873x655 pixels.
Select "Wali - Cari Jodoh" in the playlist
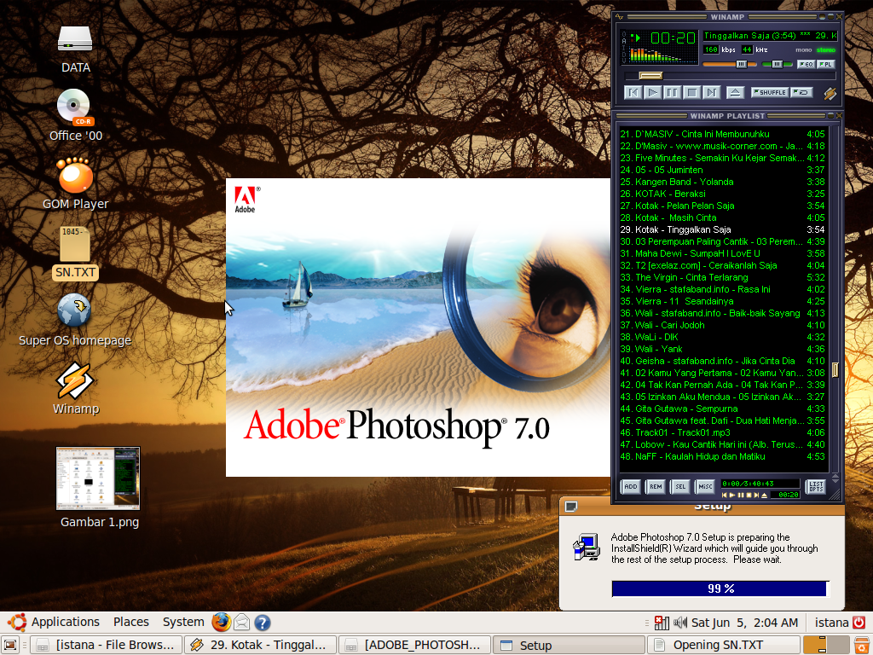[x=674, y=325]
